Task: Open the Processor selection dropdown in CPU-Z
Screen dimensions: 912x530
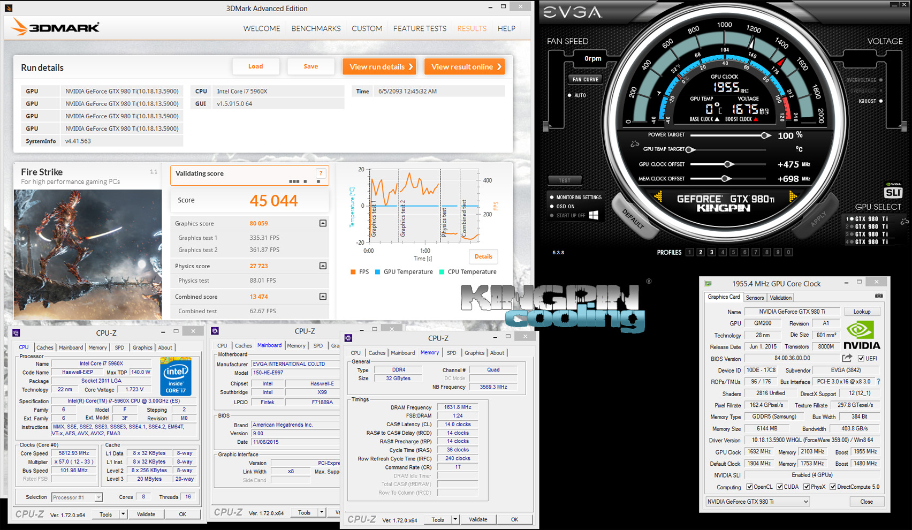Action: (x=77, y=497)
